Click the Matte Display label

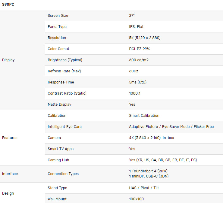[x=59, y=105]
